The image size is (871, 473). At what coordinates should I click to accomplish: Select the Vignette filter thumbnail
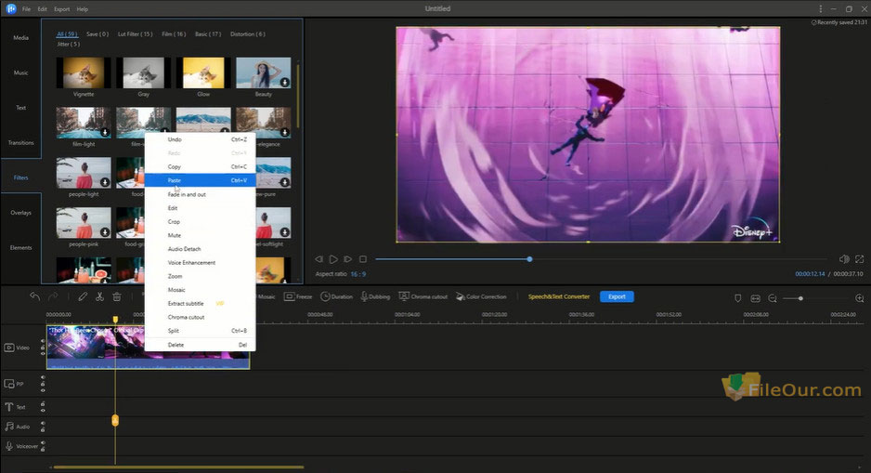(x=84, y=72)
